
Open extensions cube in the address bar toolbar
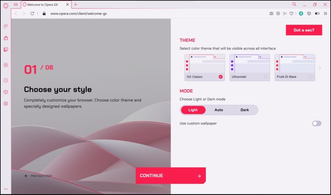click(309, 14)
